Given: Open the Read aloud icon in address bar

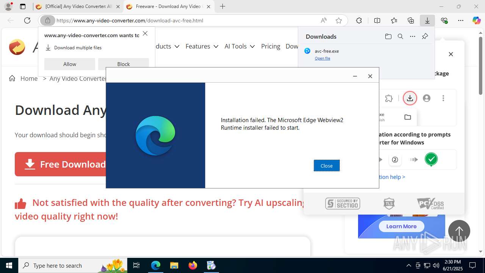Looking at the screenshot, I should pyautogui.click(x=324, y=20).
